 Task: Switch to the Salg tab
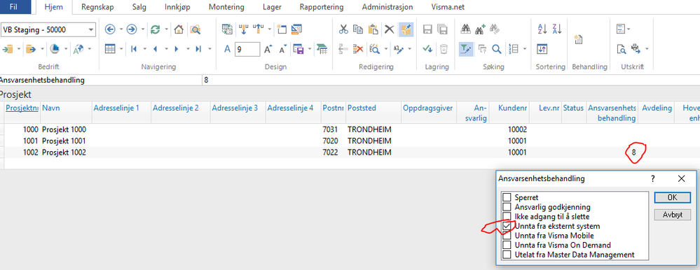139,7
